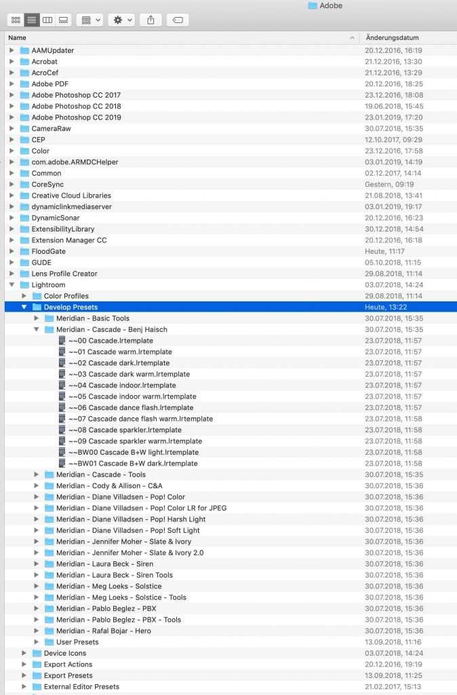Expand the CameraRaw folder
Image resolution: width=457 pixels, height=695 pixels.
point(12,128)
